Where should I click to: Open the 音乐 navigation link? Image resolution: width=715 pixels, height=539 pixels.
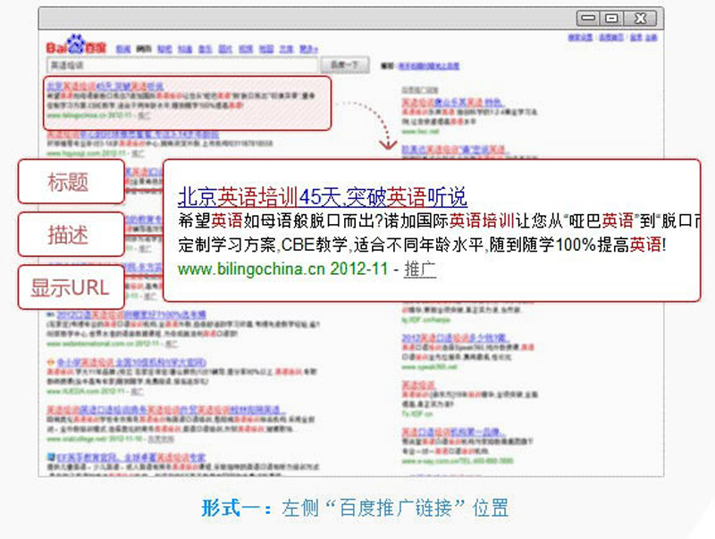tap(206, 49)
